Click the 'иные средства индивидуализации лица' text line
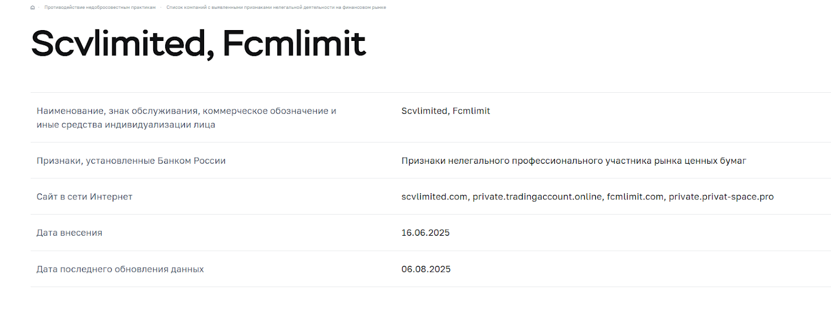The image size is (831, 327). click(x=126, y=125)
